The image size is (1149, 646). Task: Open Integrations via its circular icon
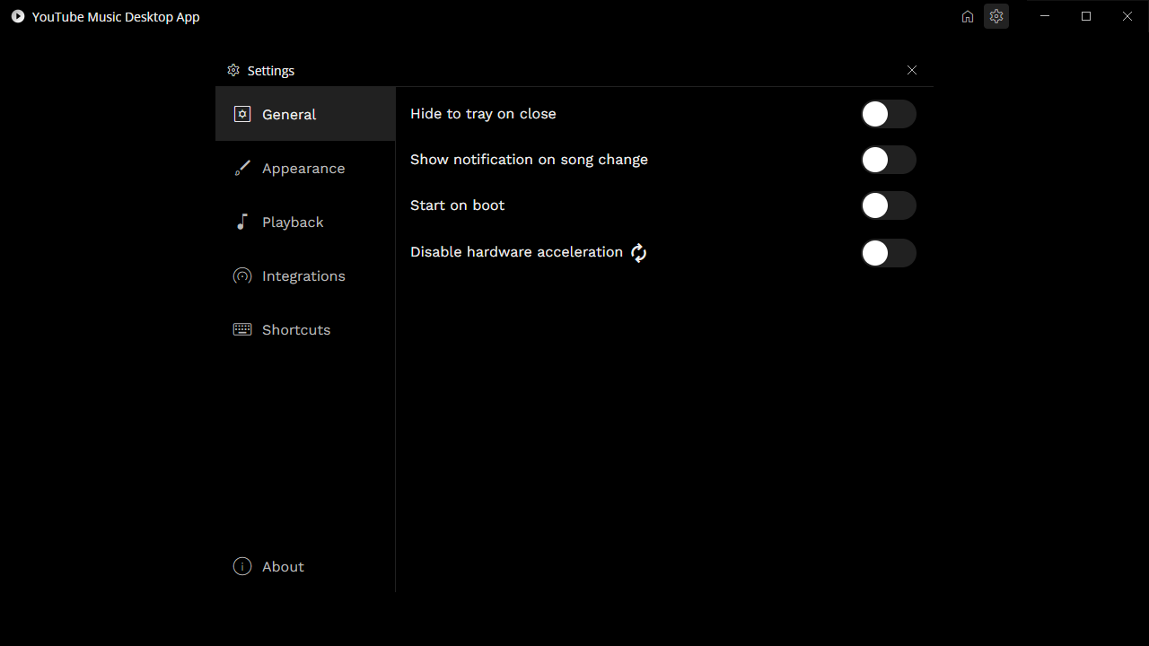point(241,275)
